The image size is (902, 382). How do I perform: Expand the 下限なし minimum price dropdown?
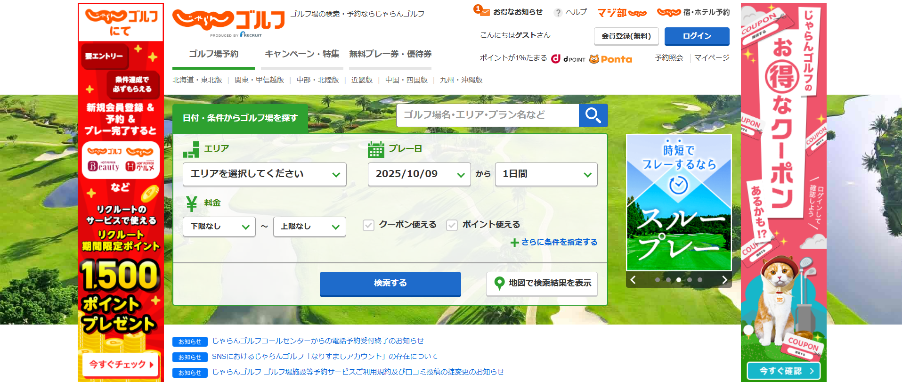[219, 227]
